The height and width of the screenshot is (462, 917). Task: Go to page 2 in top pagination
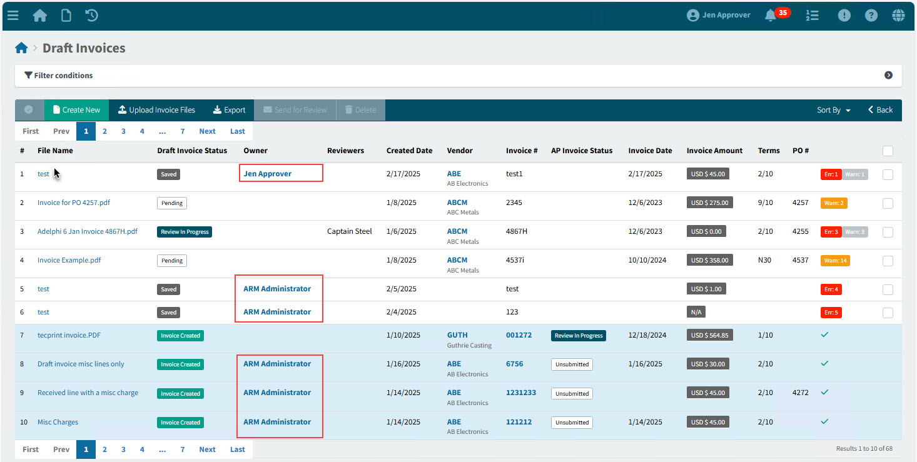point(104,131)
